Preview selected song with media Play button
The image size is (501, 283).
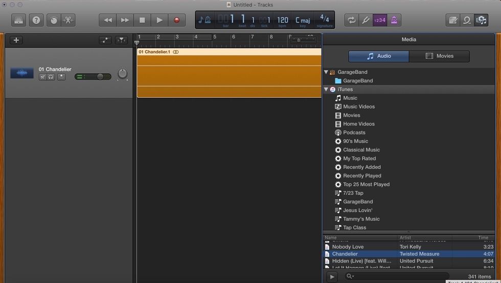pyautogui.click(x=332, y=277)
